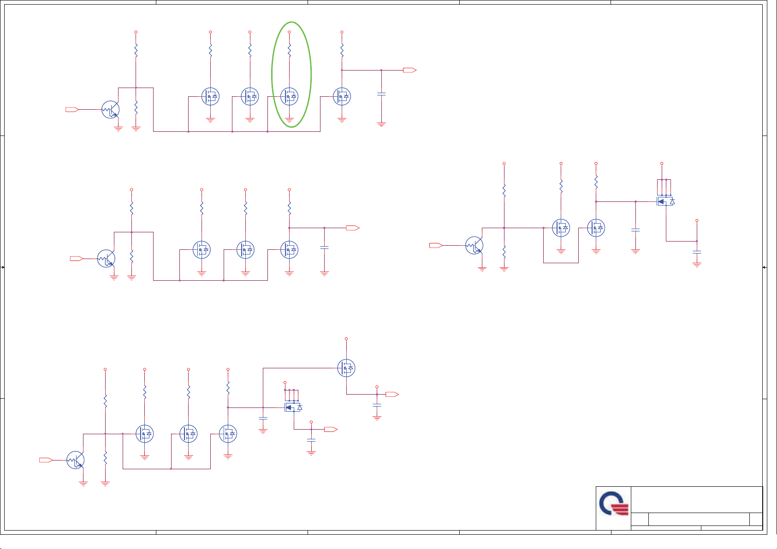Select the output port of the four-MOSFET top circuit
This screenshot has height=549, width=777.
tap(409, 70)
